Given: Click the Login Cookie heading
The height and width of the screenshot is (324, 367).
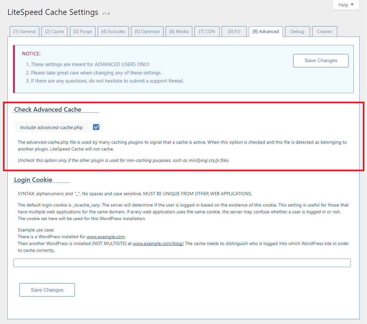Looking at the screenshot, I should point(33,180).
